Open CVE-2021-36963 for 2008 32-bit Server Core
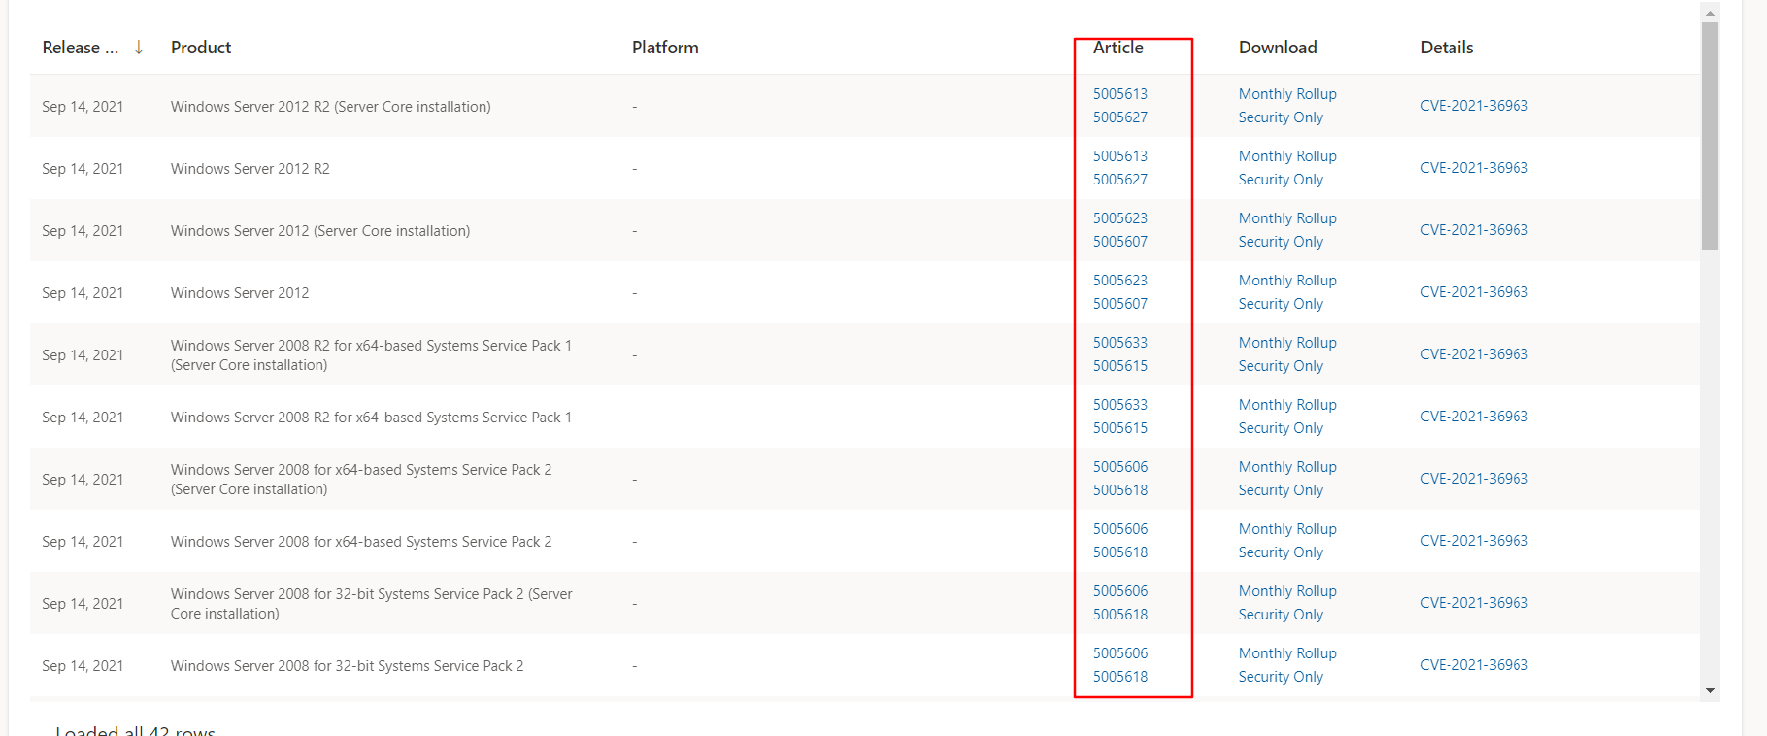This screenshot has height=736, width=1767. point(1474,603)
